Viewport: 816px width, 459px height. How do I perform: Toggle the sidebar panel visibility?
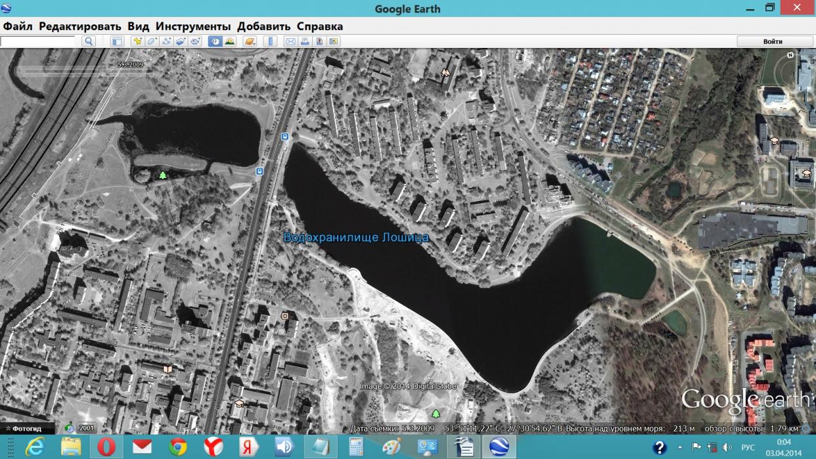pos(117,41)
